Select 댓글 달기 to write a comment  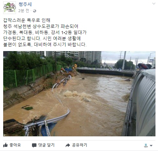coord(46,145)
